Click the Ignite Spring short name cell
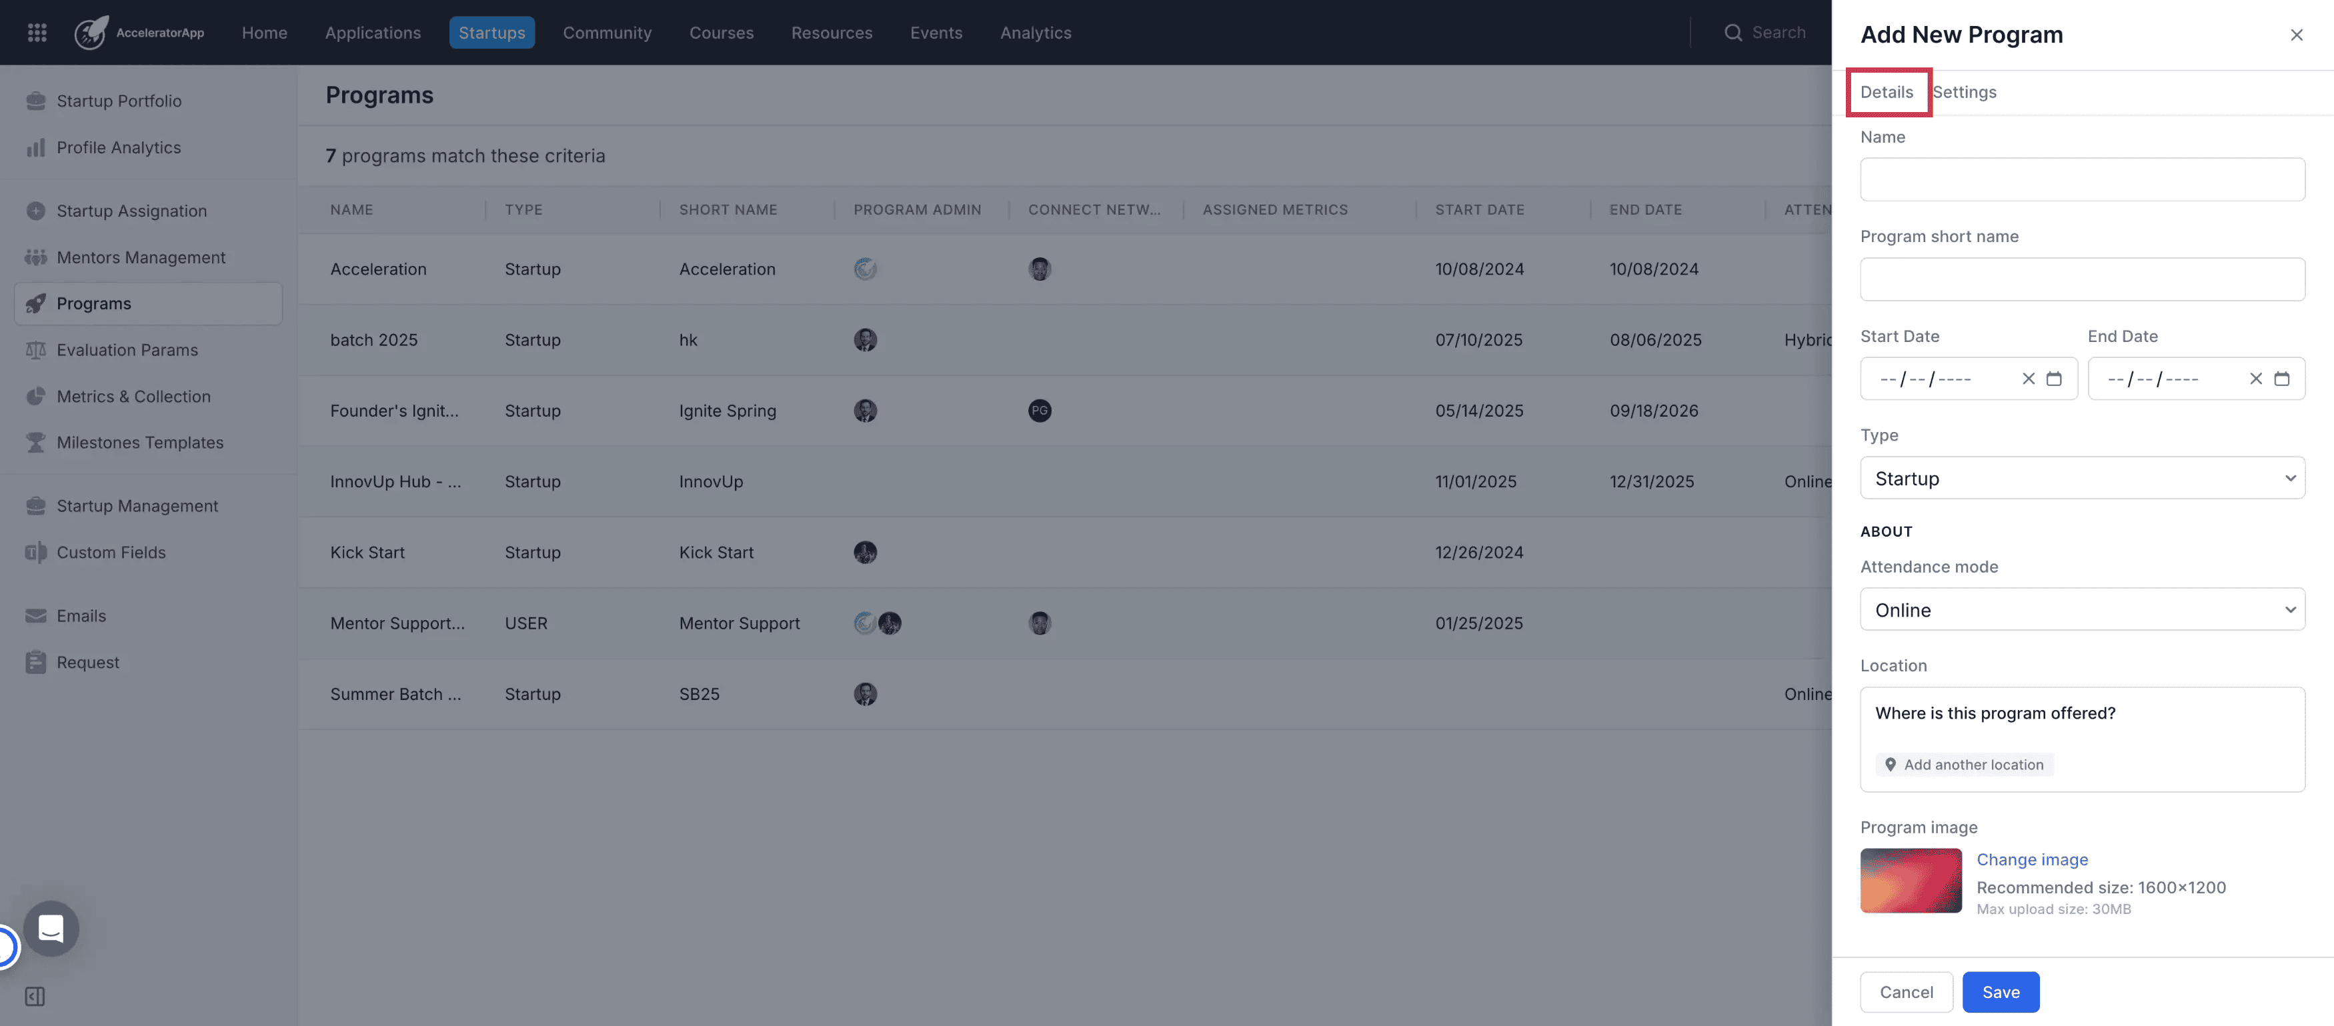This screenshot has width=2334, height=1026. pos(728,410)
